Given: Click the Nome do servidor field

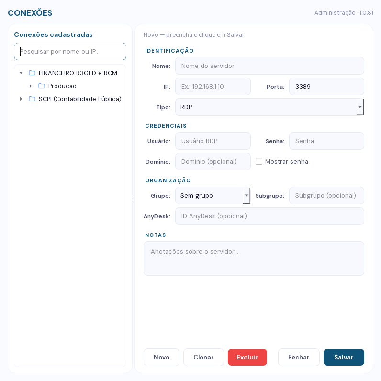Looking at the screenshot, I should tap(269, 66).
